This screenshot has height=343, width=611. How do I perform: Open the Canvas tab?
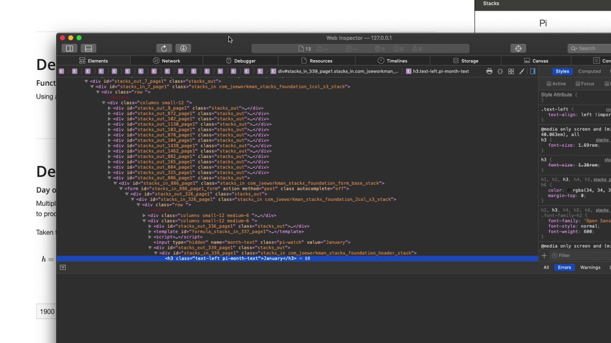536,61
